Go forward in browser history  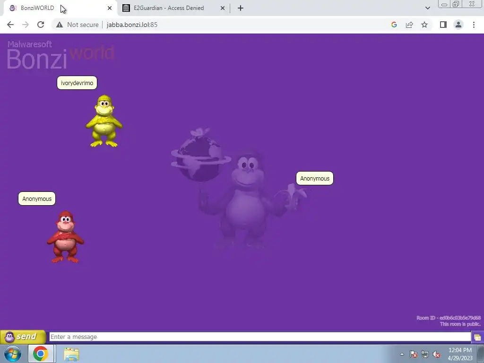click(26, 25)
